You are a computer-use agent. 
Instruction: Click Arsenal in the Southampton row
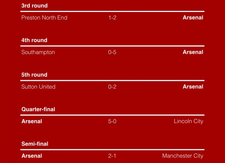193,52
